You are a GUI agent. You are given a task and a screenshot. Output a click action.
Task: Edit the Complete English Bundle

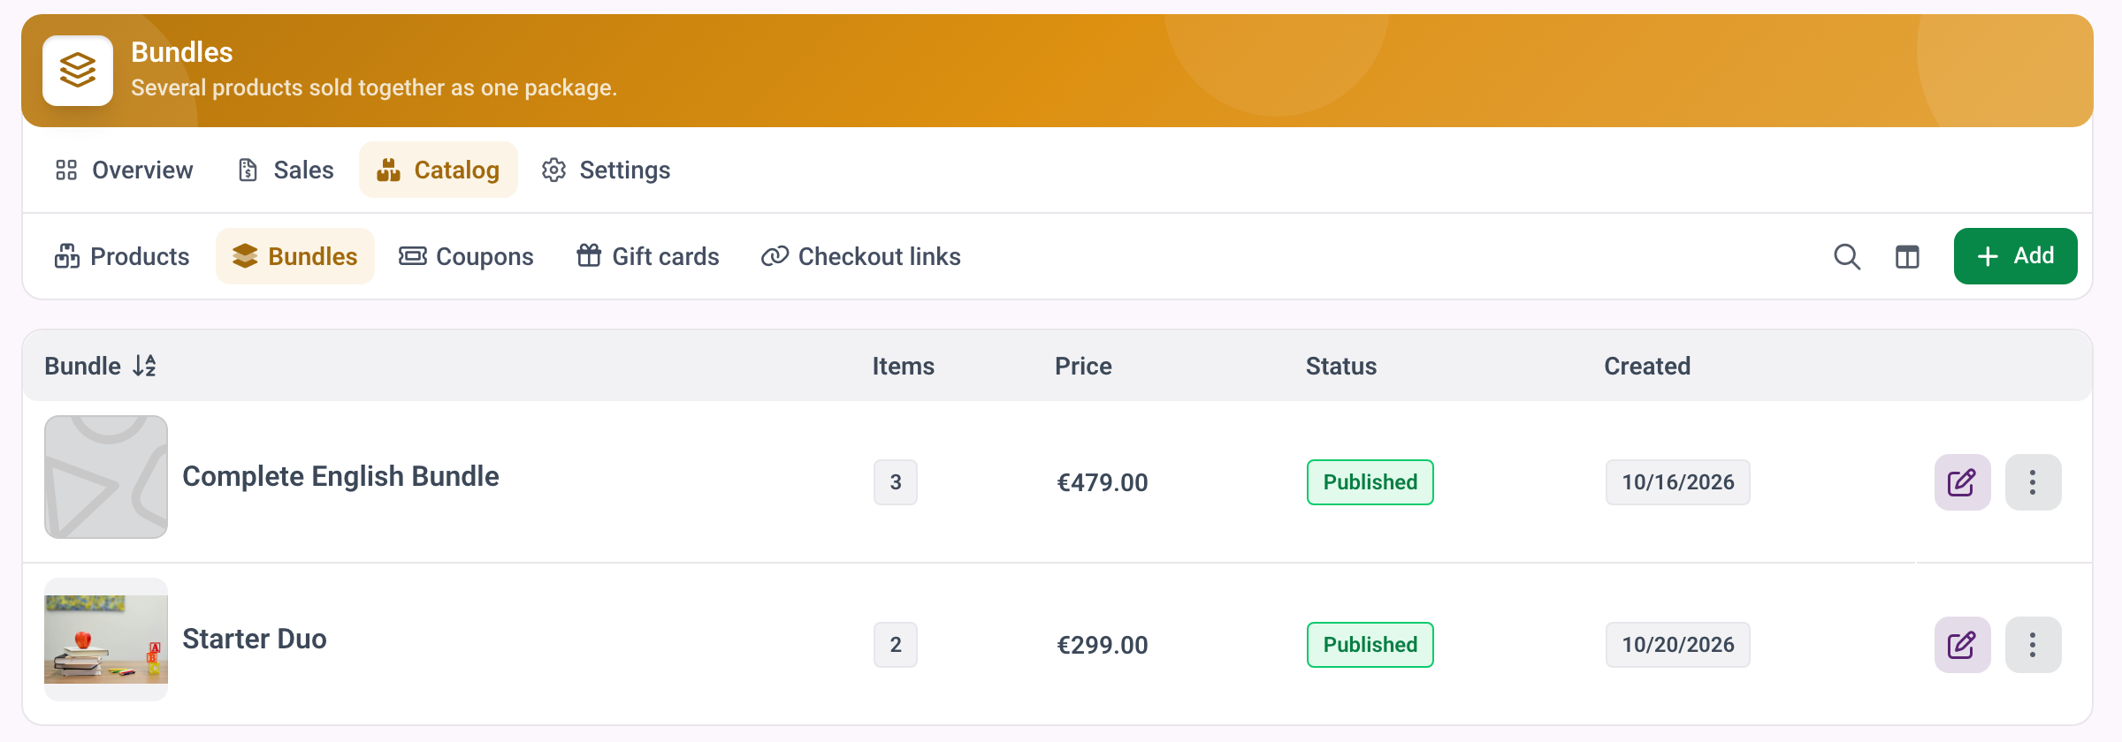point(1962,482)
